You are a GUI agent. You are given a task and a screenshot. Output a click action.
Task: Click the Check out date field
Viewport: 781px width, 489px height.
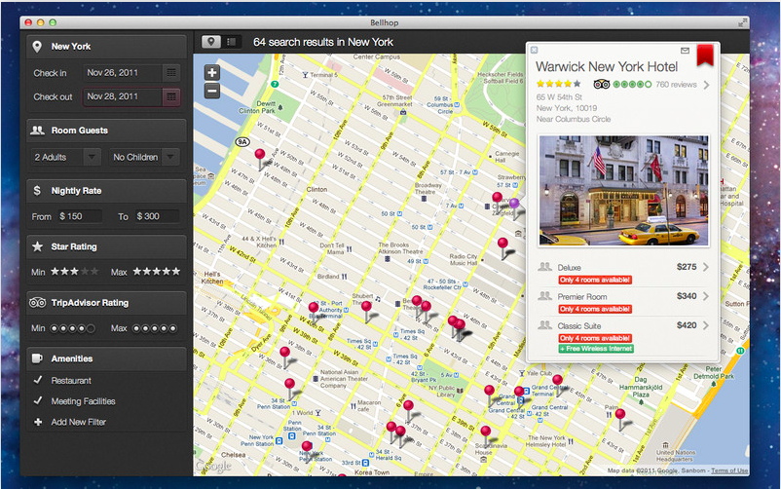(122, 96)
